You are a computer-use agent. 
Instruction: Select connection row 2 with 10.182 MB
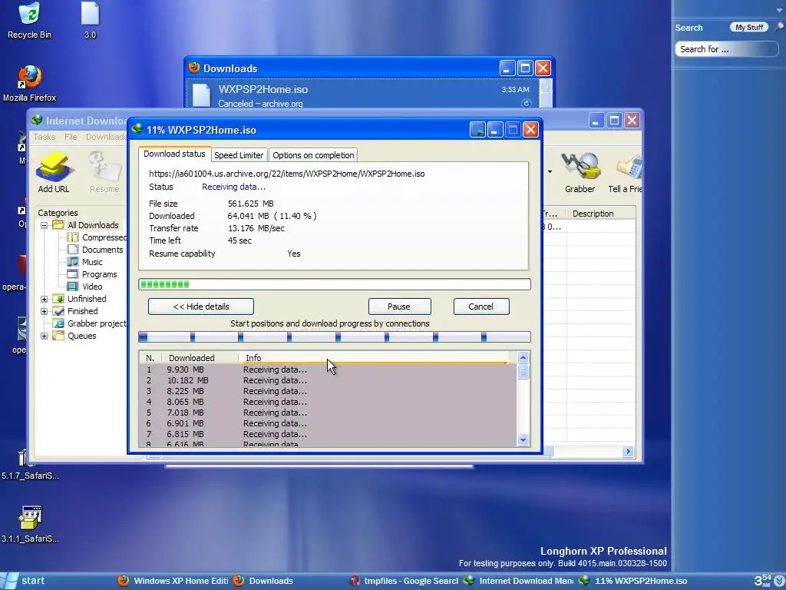pos(329,380)
